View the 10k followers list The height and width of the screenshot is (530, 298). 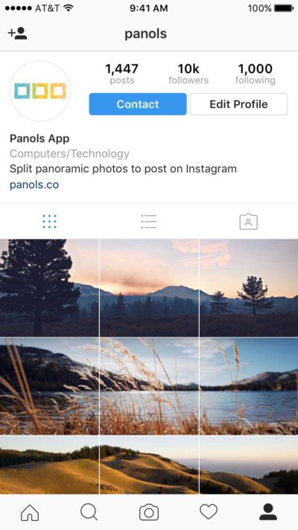(188, 74)
